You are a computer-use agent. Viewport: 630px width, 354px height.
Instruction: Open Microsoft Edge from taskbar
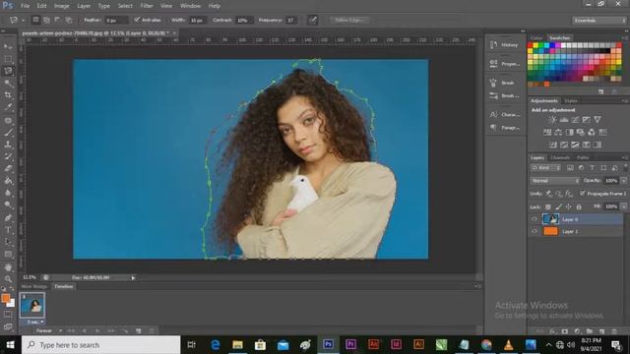[x=216, y=345]
